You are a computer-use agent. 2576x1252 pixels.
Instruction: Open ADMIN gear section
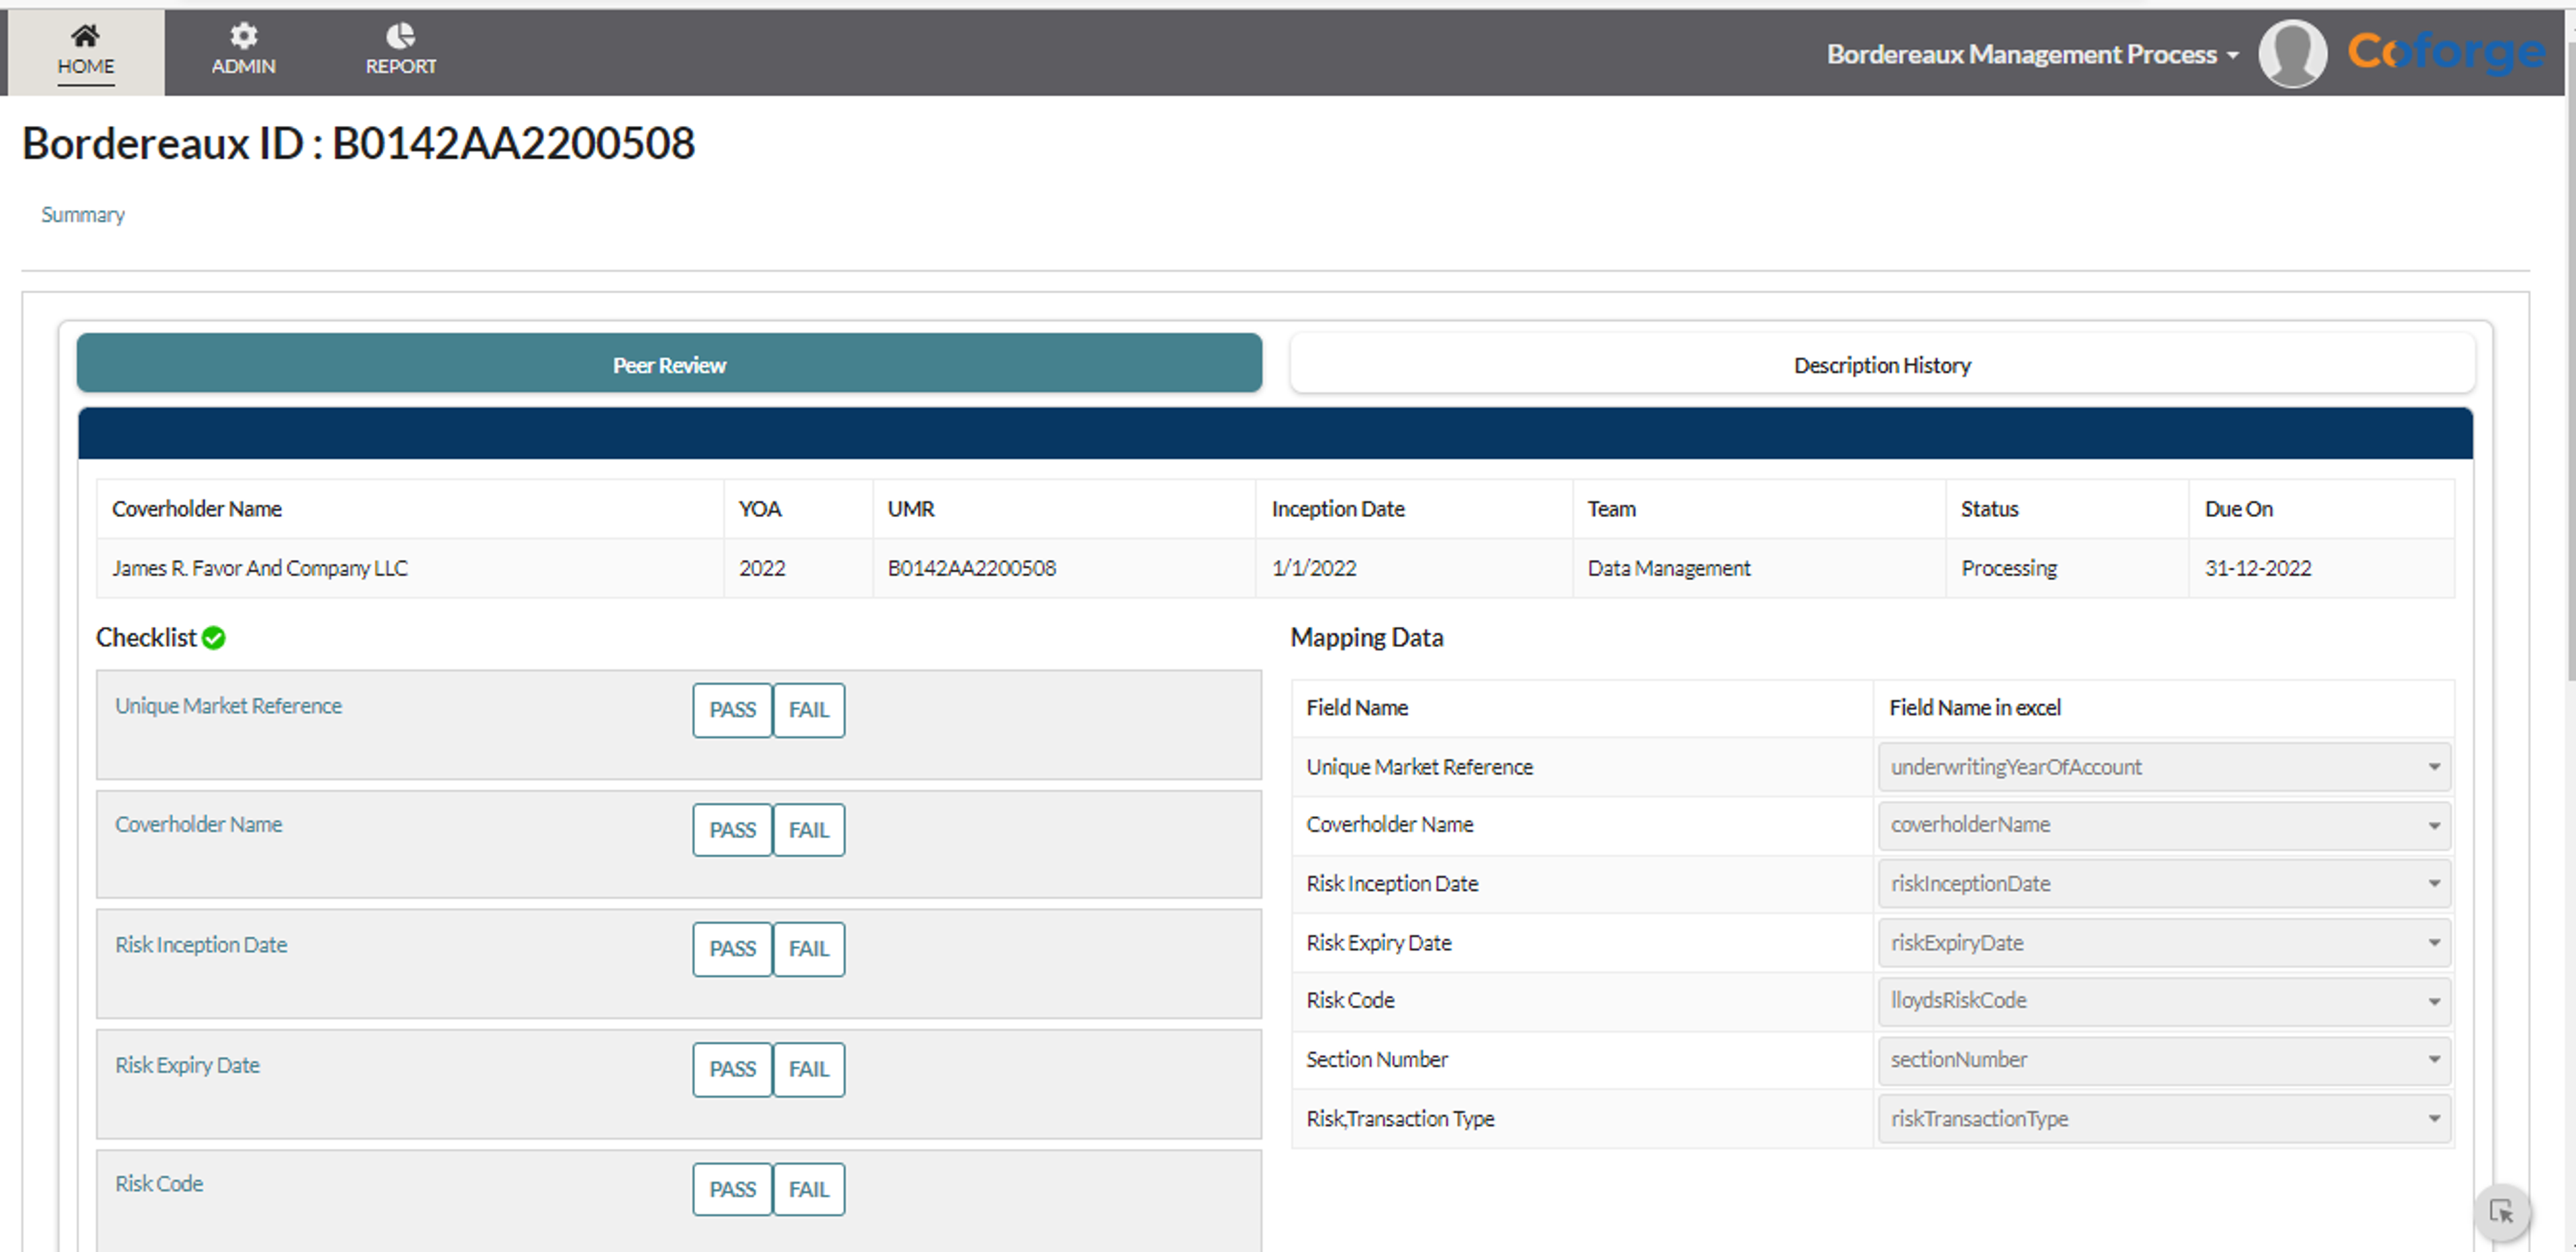pyautogui.click(x=243, y=51)
